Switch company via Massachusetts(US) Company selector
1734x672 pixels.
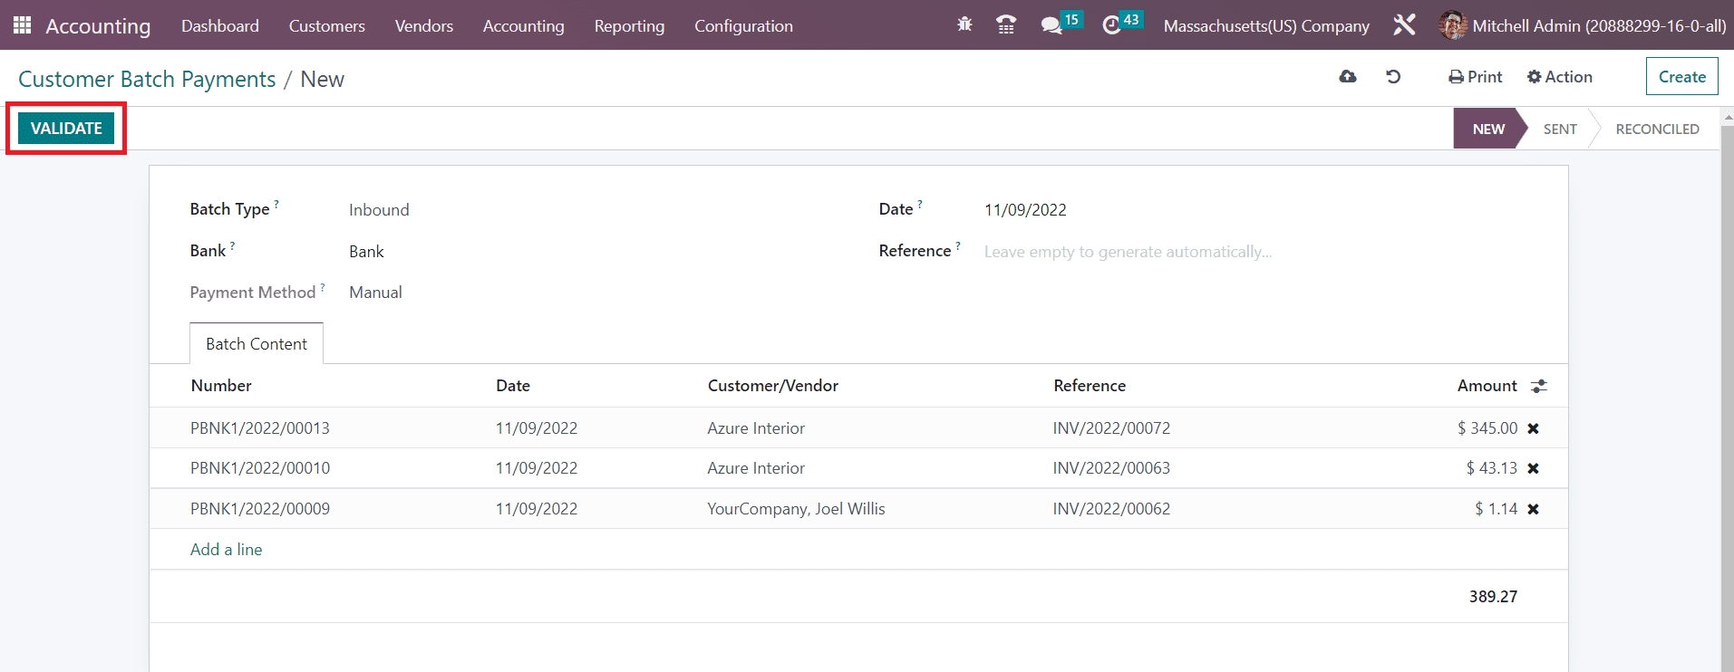click(1265, 26)
